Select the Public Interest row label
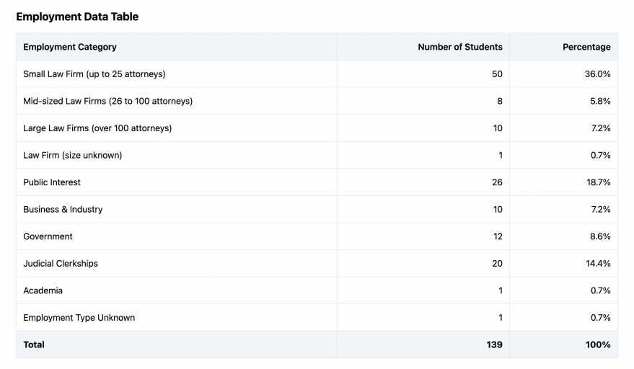Screen dimensions: 634x369 (x=52, y=182)
